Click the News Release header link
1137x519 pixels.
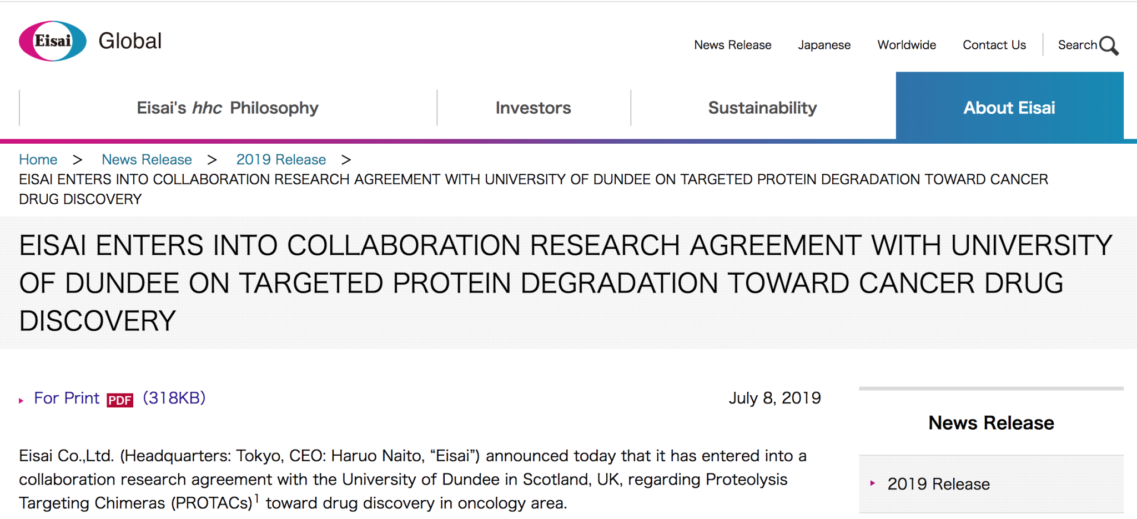coord(732,45)
